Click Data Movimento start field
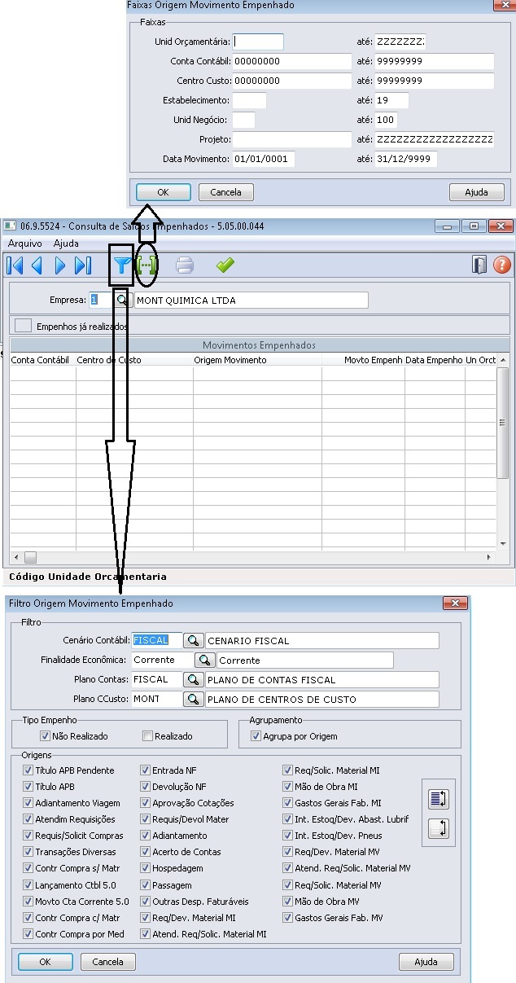 [x=264, y=159]
